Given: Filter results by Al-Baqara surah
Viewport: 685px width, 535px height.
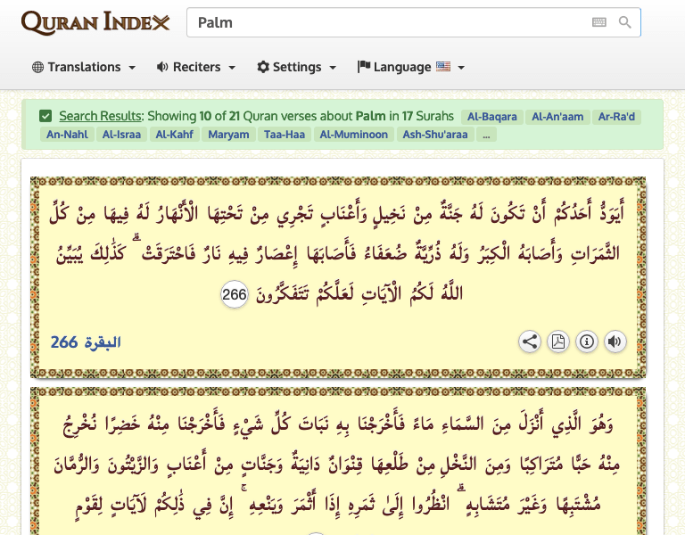Looking at the screenshot, I should 491,117.
